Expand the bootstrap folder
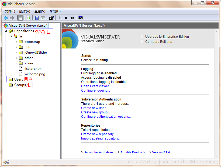The height and width of the screenshot is (167, 221). click(16, 42)
